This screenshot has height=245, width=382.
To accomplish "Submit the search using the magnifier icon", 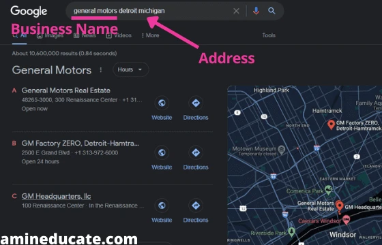I will point(271,11).
